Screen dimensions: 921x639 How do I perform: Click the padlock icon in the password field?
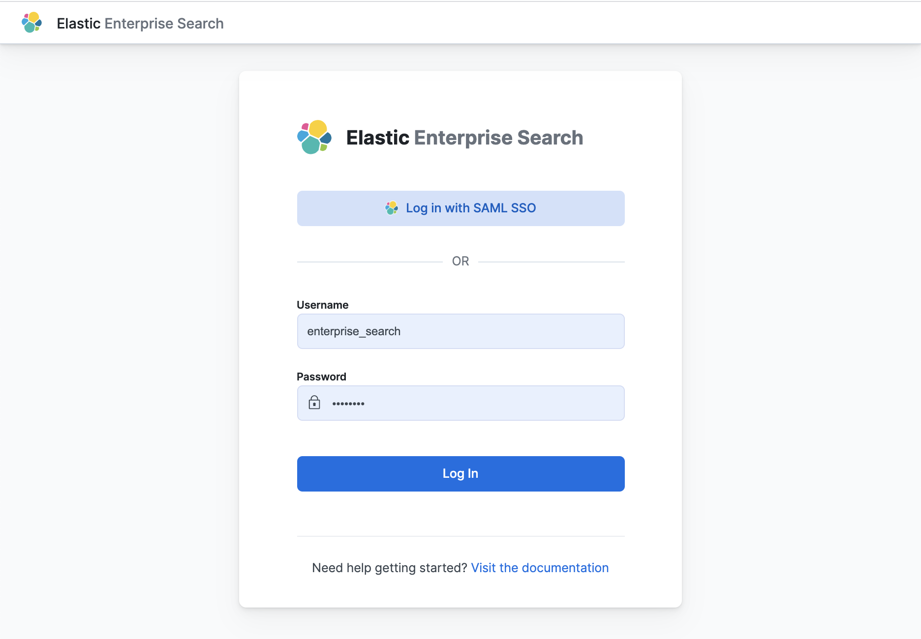(x=314, y=403)
